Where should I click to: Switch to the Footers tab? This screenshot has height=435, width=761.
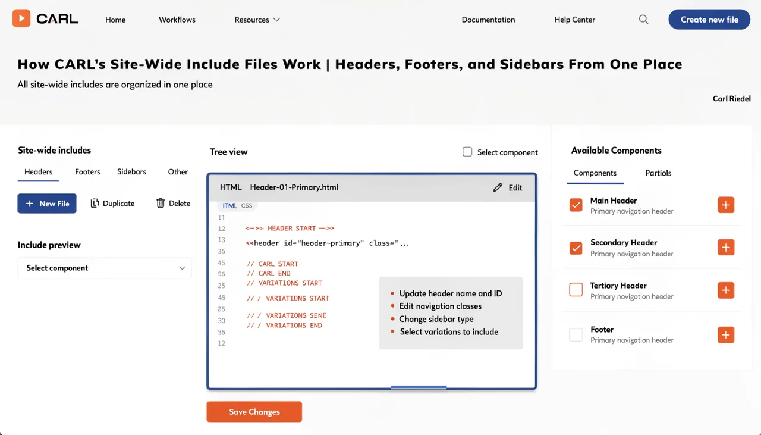(x=87, y=171)
